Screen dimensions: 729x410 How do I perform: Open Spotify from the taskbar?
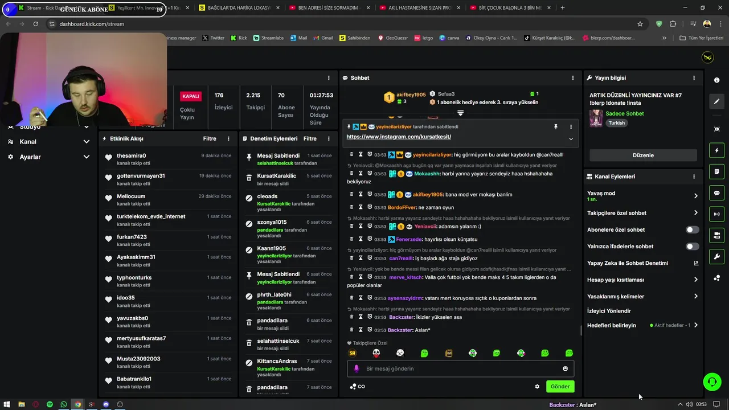(x=50, y=404)
